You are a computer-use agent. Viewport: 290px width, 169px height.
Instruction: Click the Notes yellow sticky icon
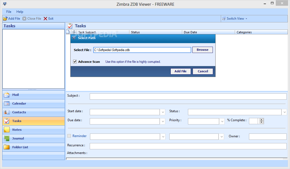[7, 130]
